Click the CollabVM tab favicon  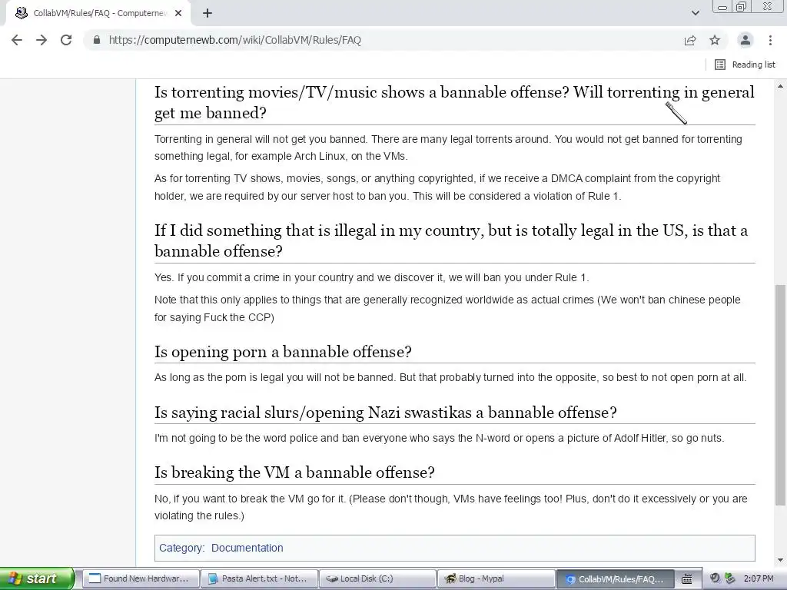point(21,13)
